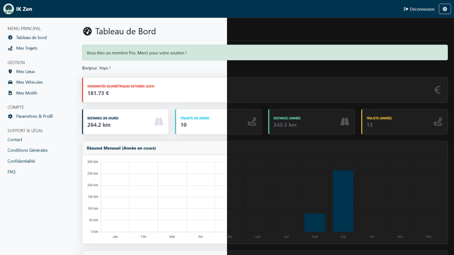This screenshot has width=454, height=255.
Task: Log out via Déconnexion
Action: (x=419, y=9)
